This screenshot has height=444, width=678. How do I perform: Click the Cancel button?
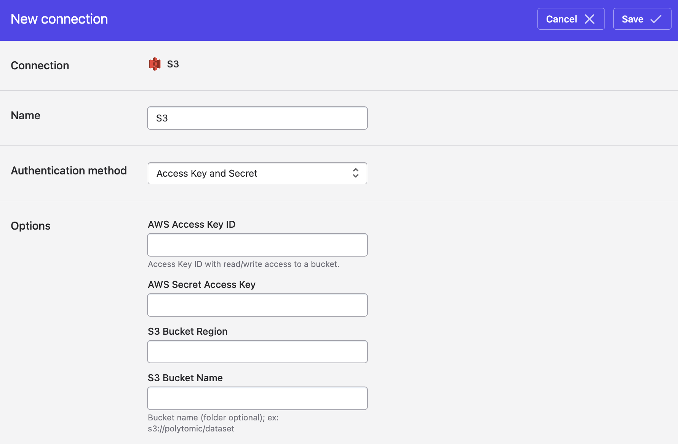tap(571, 19)
